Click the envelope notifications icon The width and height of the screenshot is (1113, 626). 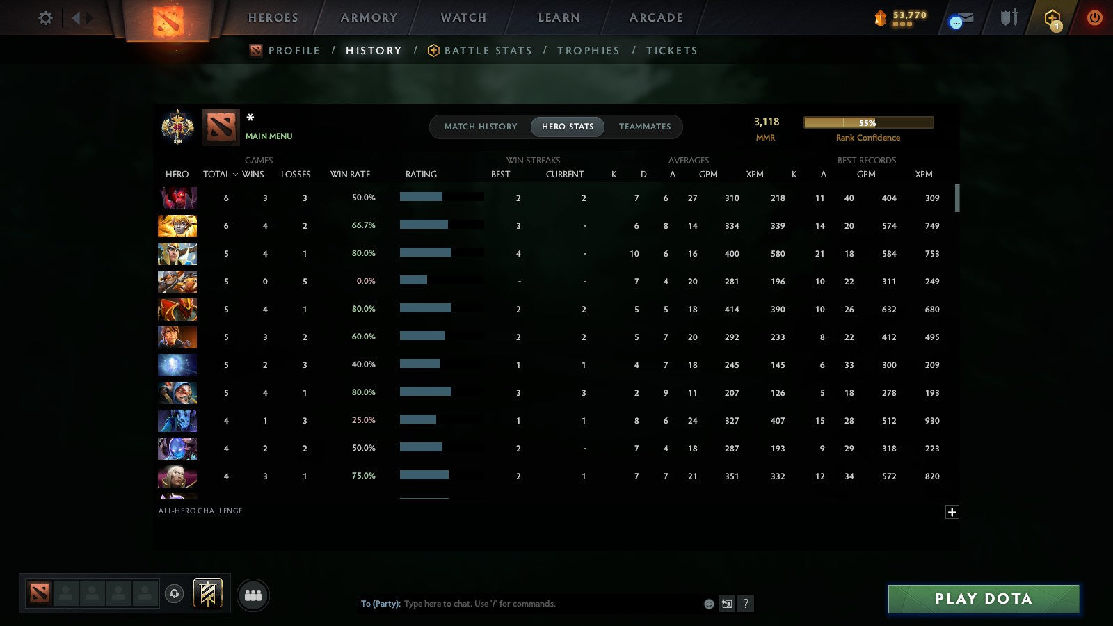click(961, 19)
